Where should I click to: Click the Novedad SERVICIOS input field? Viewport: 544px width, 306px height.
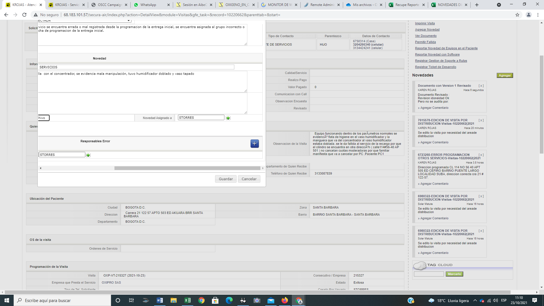tap(136, 67)
